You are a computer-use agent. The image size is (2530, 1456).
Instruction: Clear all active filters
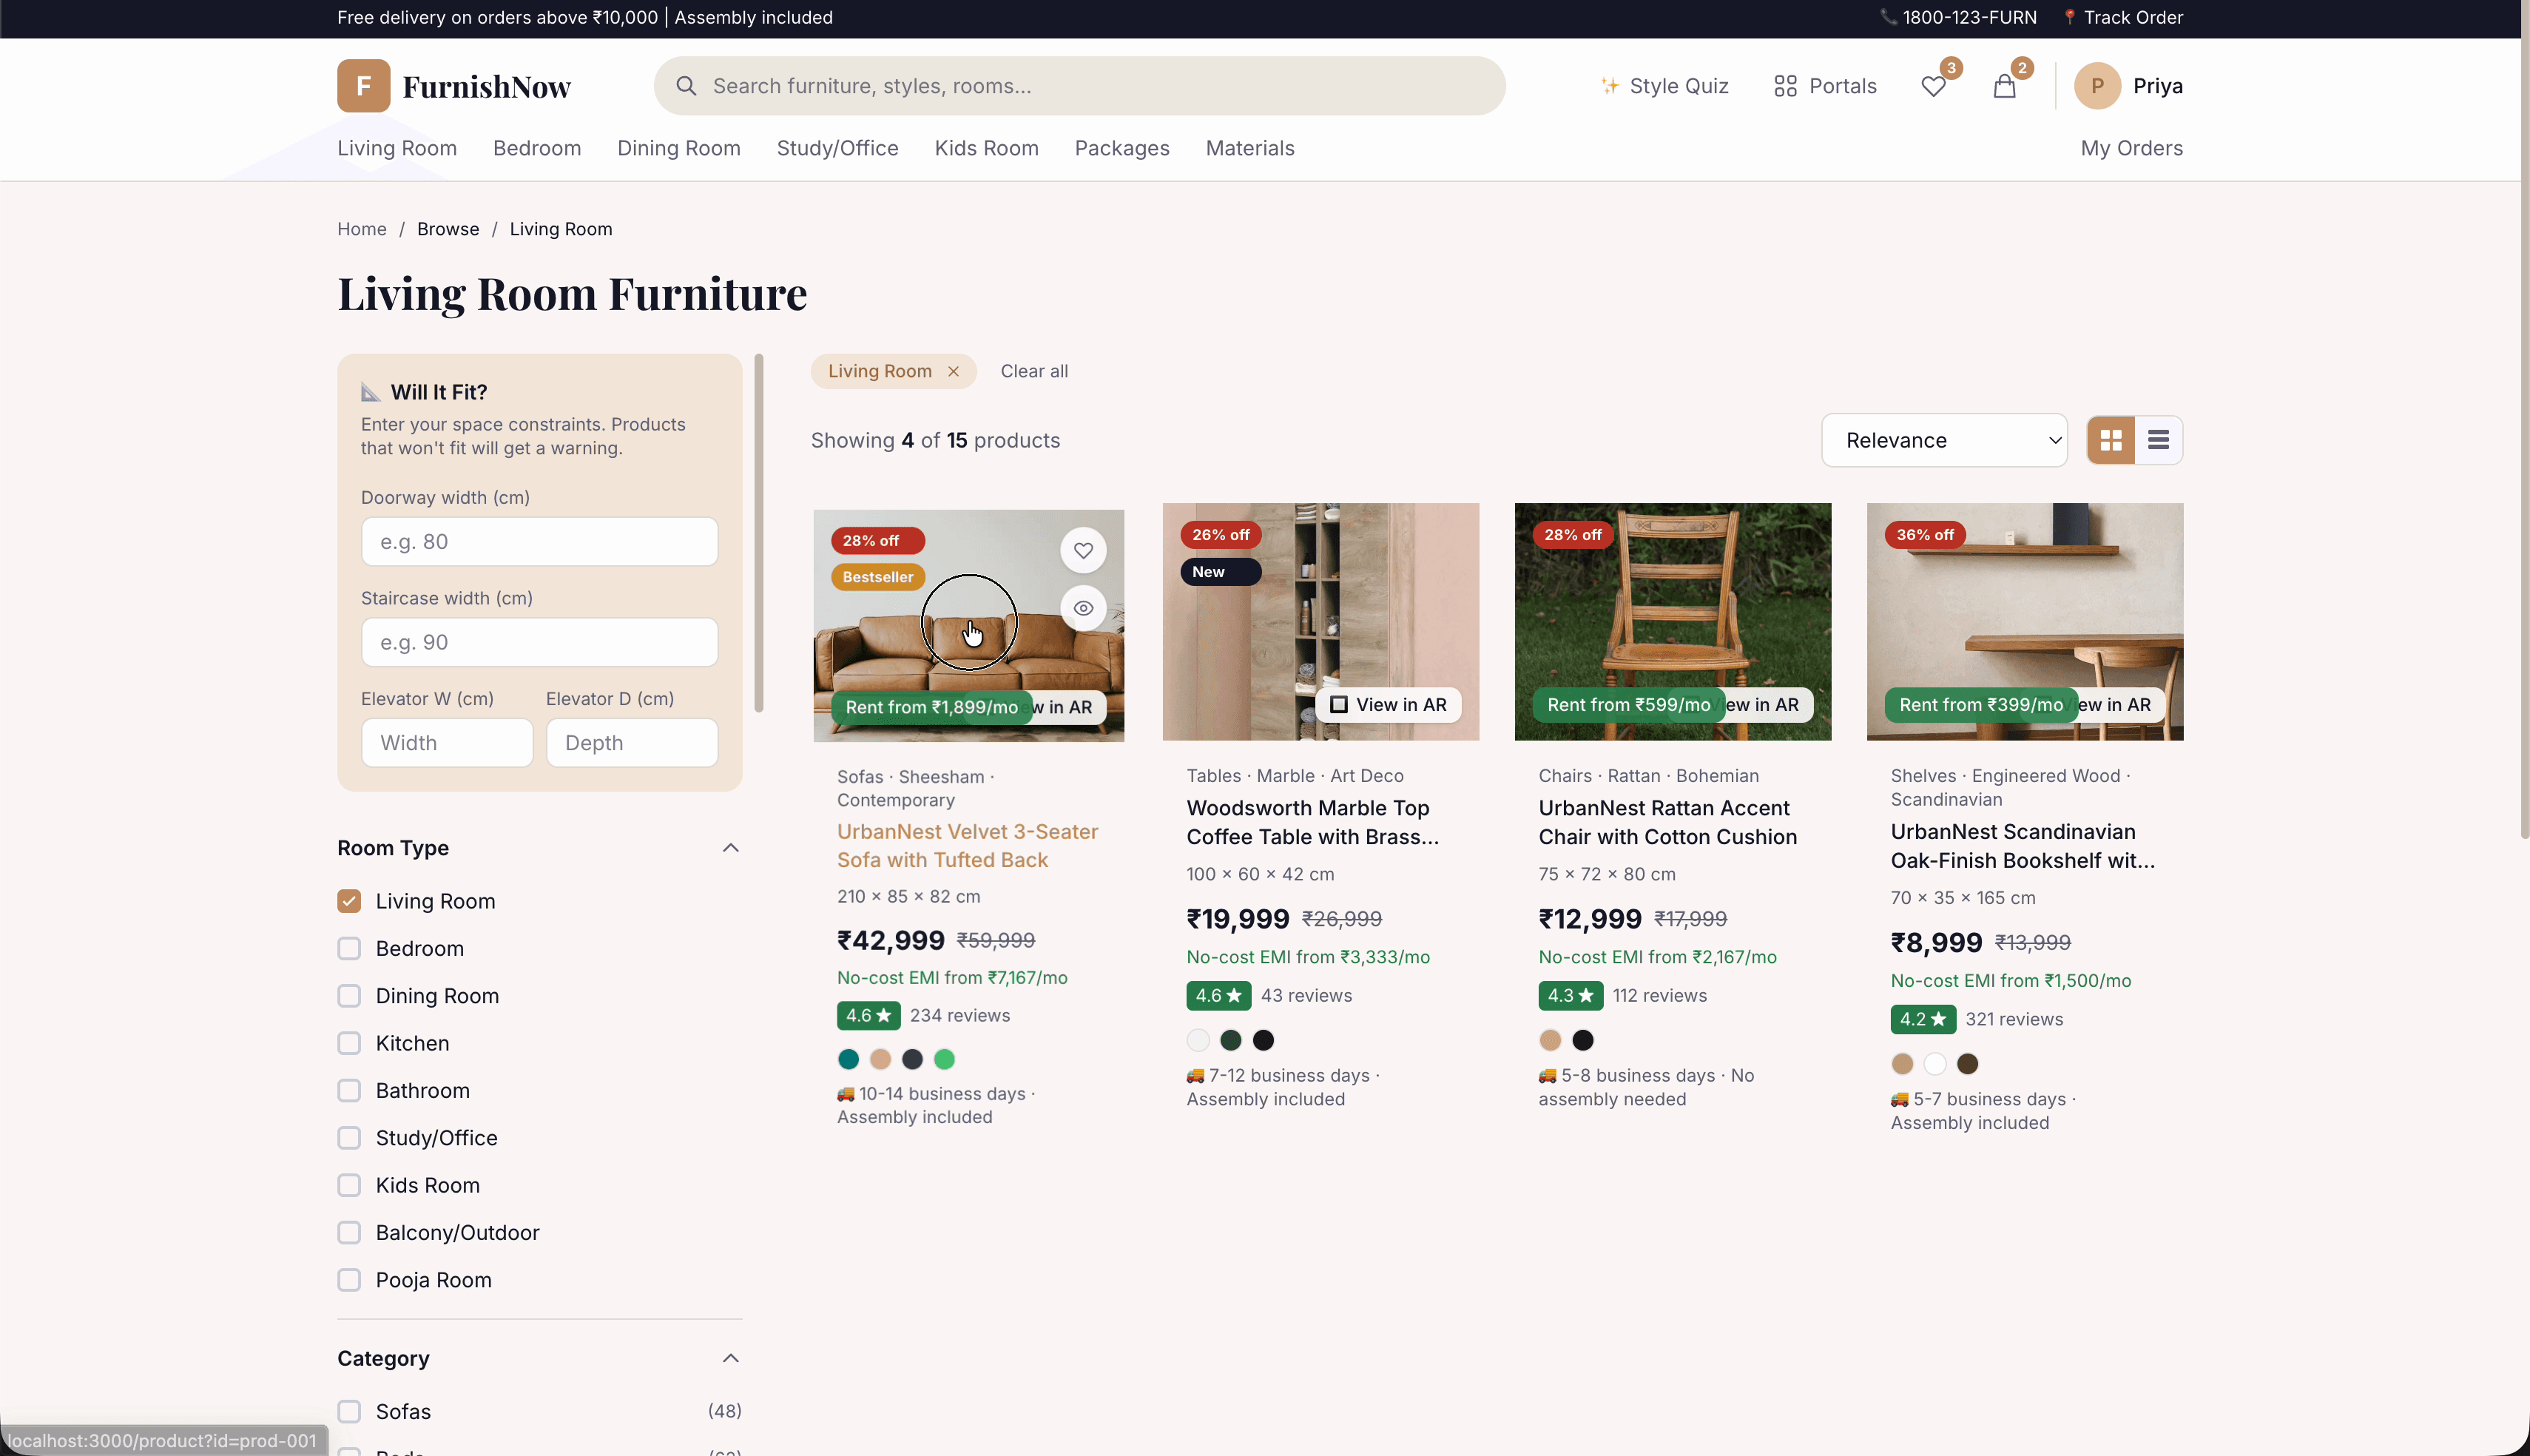pos(1033,371)
